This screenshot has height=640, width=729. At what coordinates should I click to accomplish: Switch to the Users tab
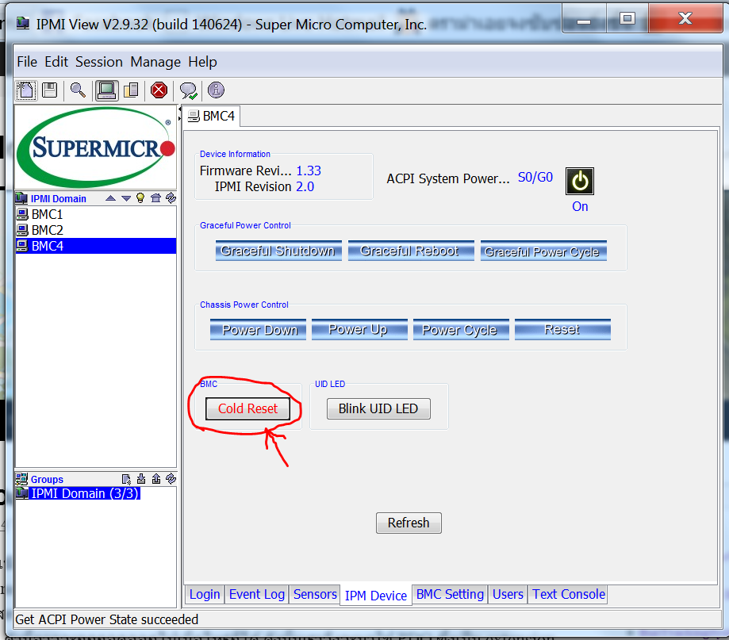pos(508,595)
